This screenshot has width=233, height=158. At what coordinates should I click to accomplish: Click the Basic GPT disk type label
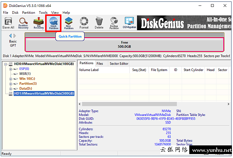[13, 44]
